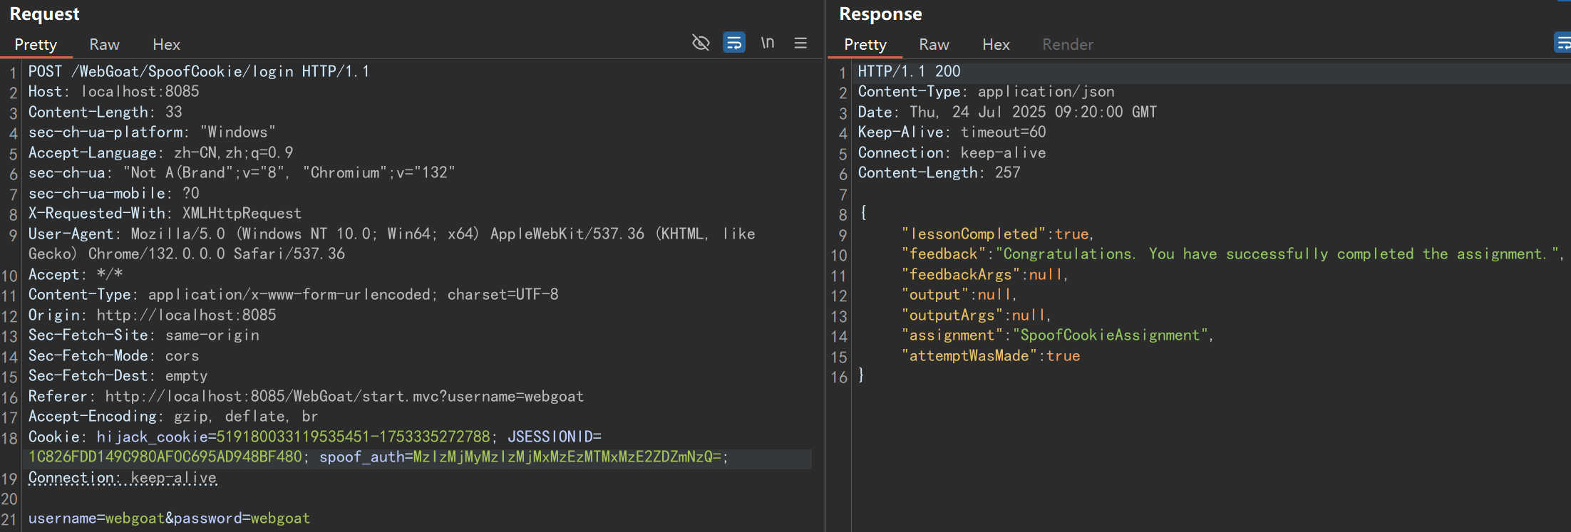
Task: Click the Origin: http://localhost:8085 header
Action: [x=153, y=315]
